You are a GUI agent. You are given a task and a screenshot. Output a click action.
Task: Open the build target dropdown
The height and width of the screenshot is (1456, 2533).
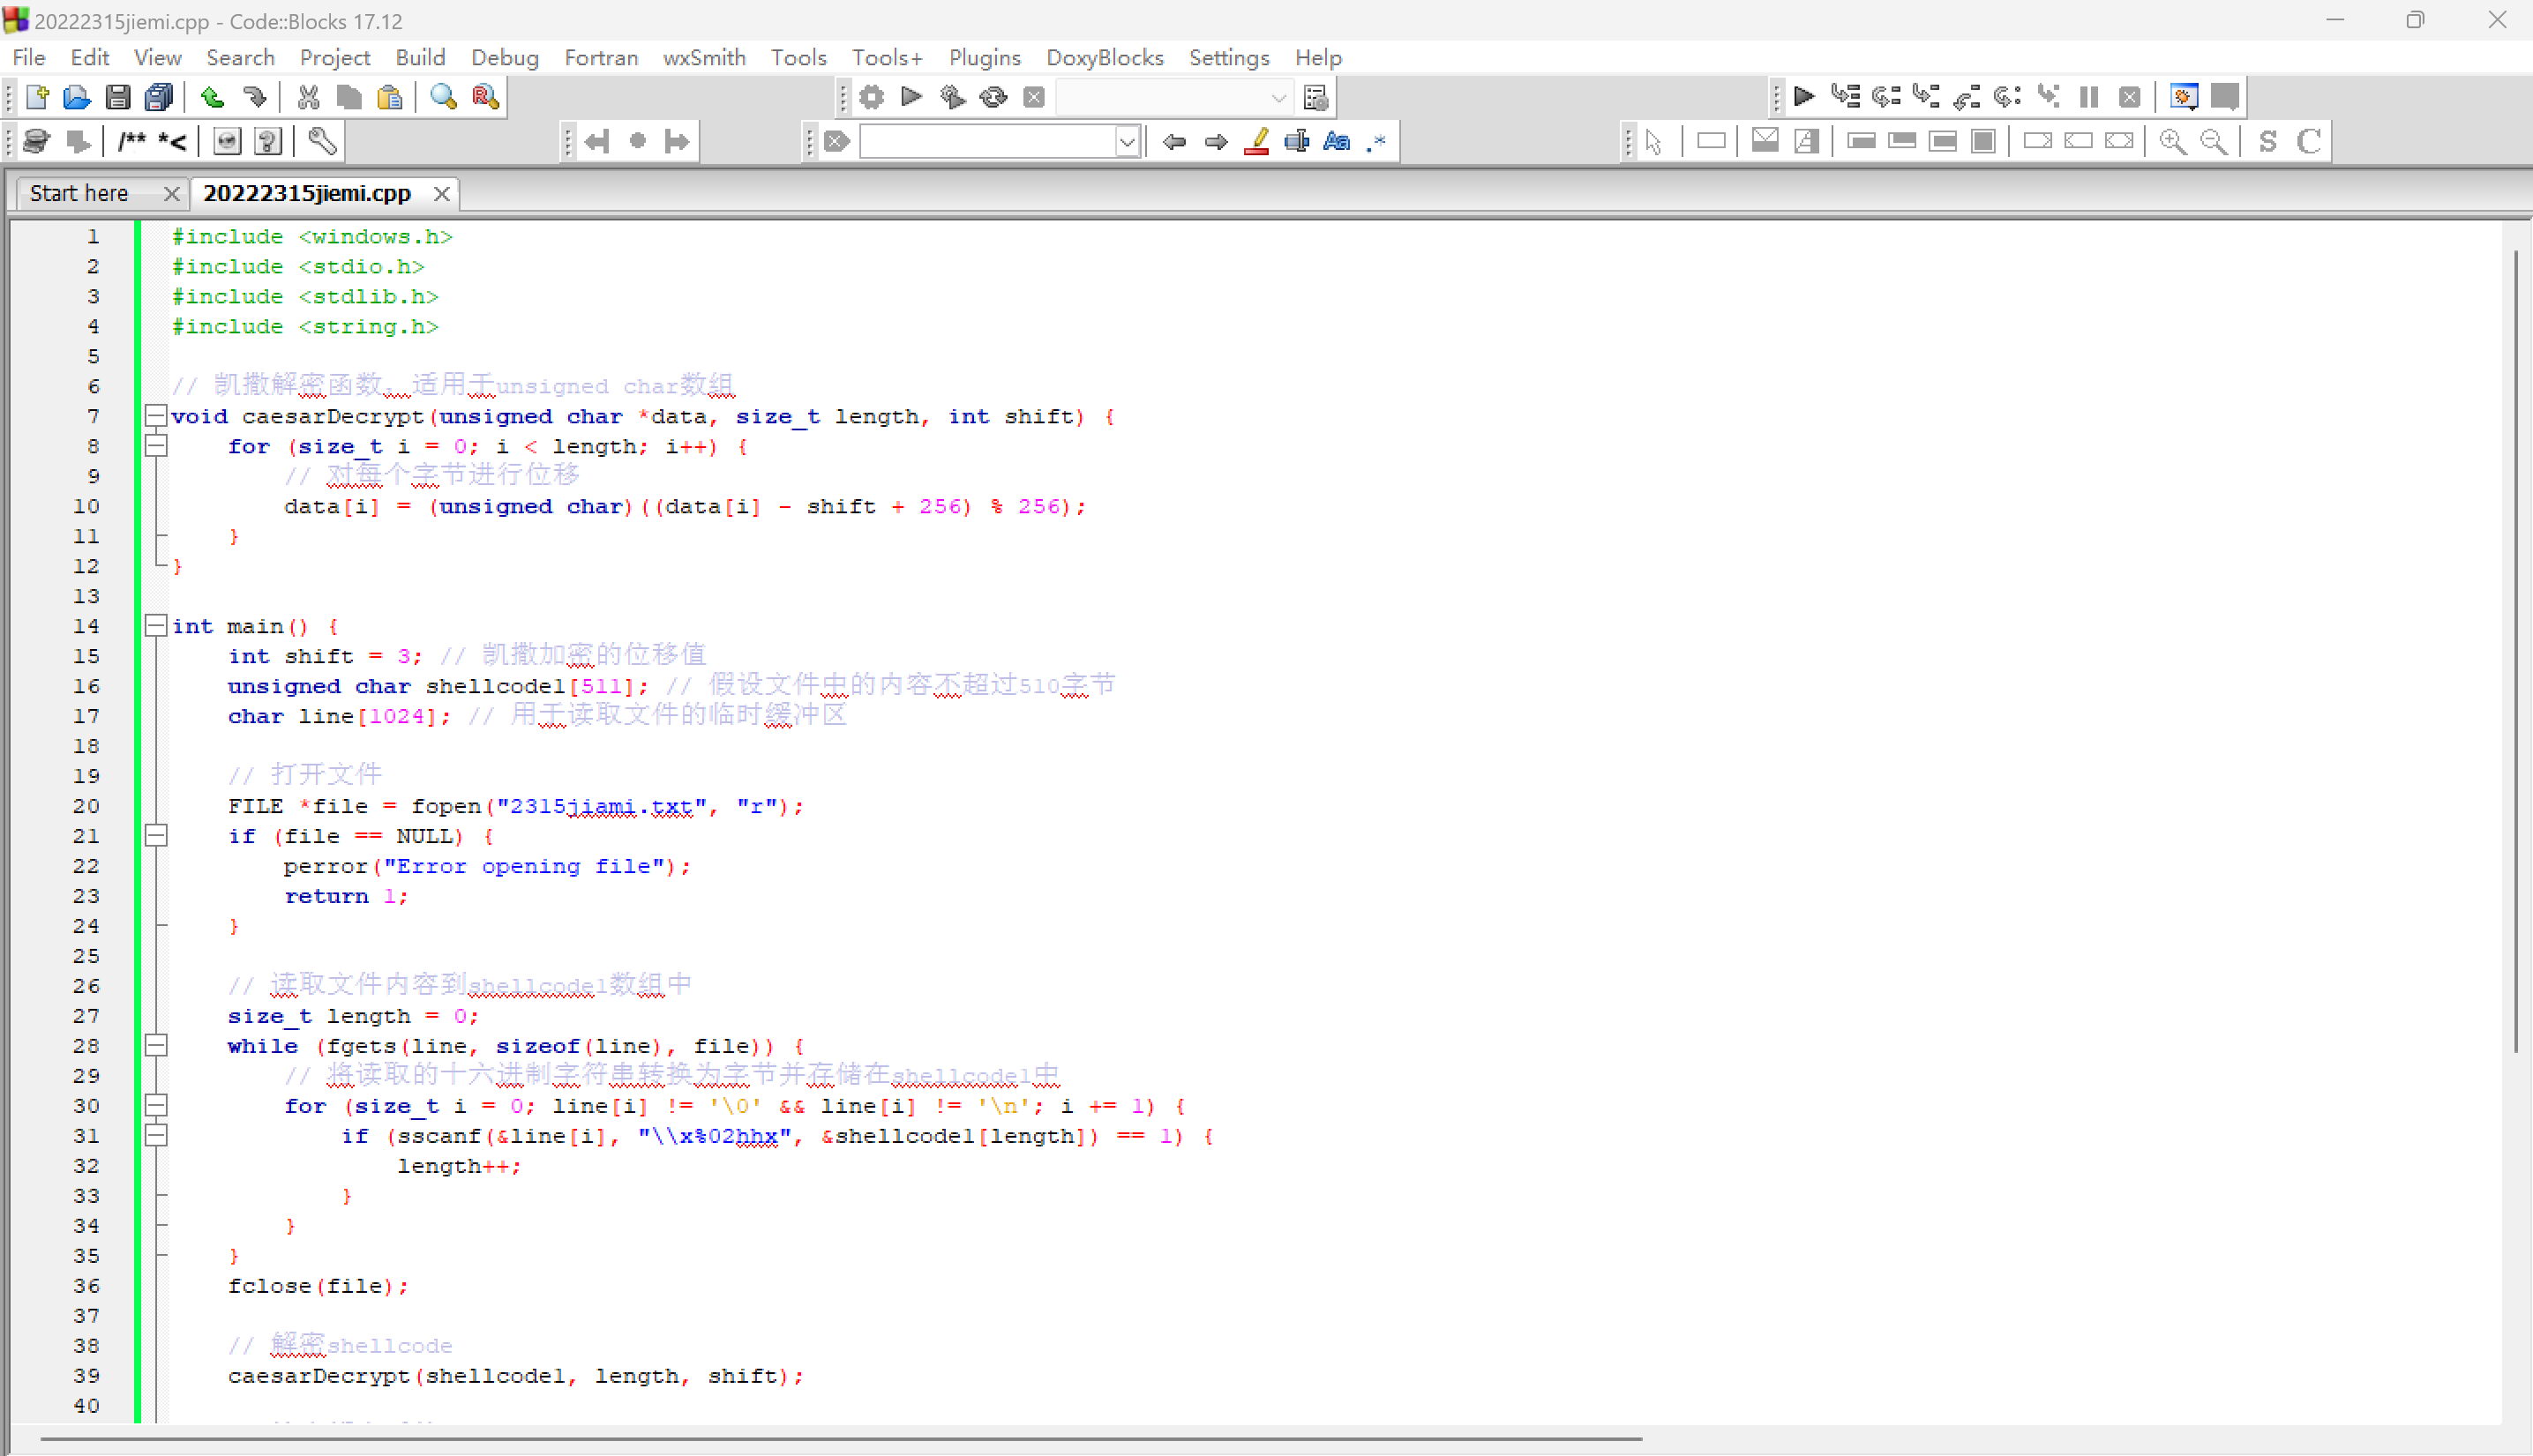(1278, 98)
